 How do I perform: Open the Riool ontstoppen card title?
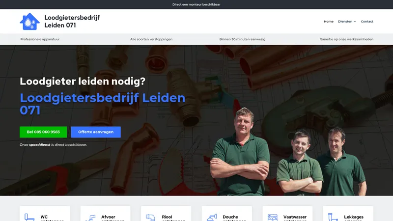(173, 218)
